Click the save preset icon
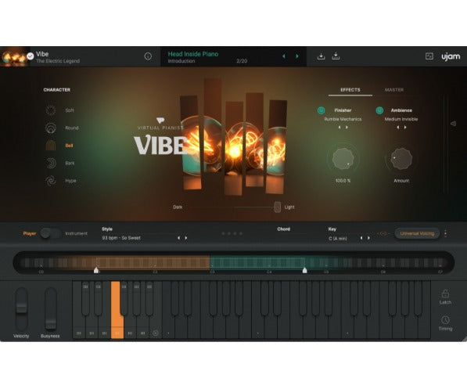Viewport: 467px width, 389px height. [321, 56]
